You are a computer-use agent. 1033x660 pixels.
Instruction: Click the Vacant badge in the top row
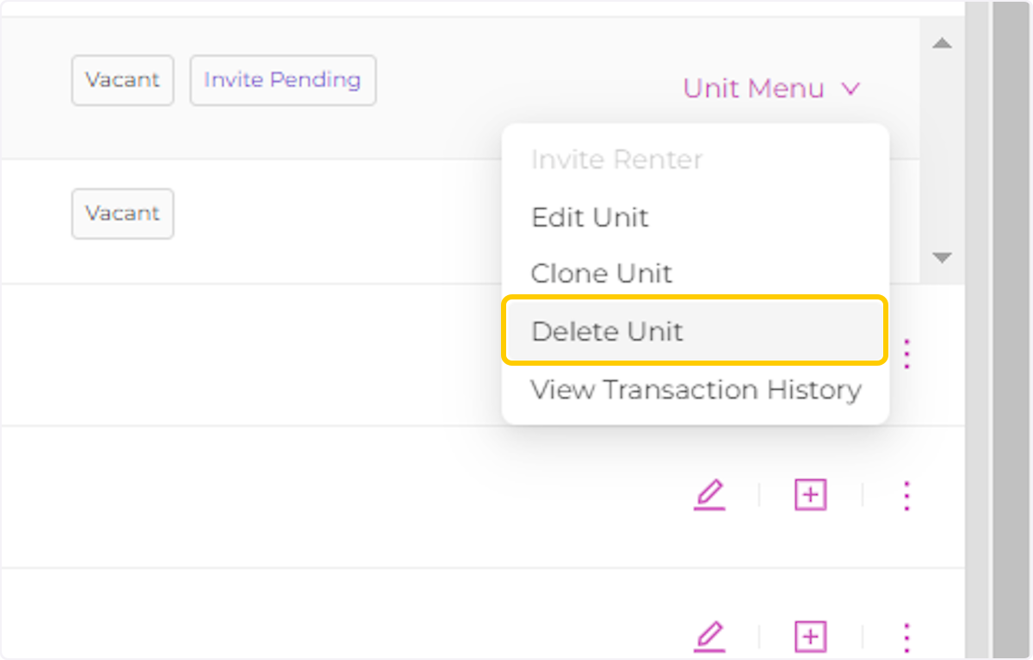point(122,80)
